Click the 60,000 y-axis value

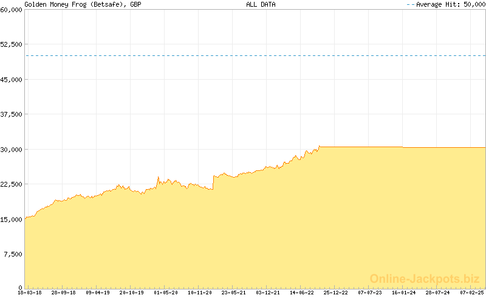(12, 10)
